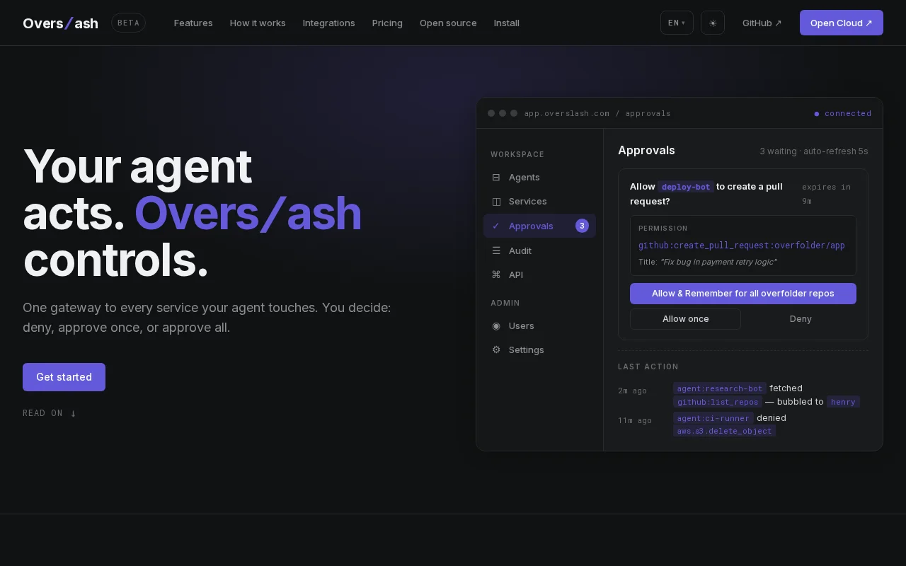Click the Audit list icon
This screenshot has width=906, height=566.
pyautogui.click(x=496, y=250)
